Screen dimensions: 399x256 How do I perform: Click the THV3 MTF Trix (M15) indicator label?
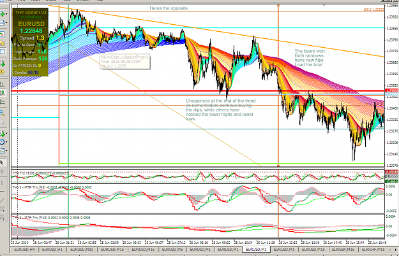point(51,218)
